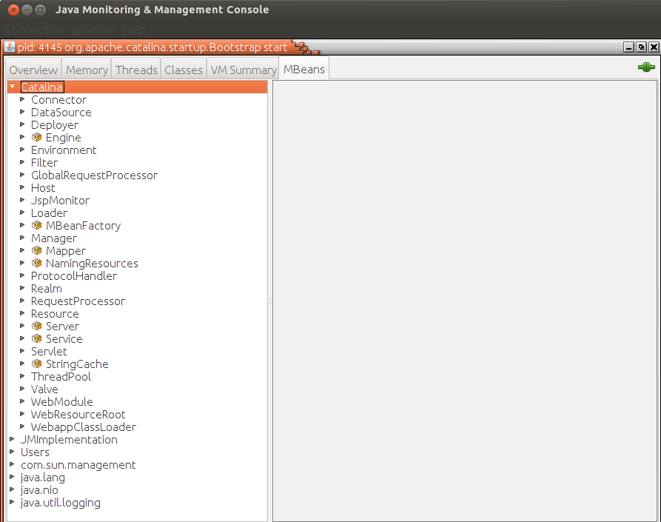Minimize the Java Monitoring Console window
This screenshot has height=522, width=661.
[x=27, y=10]
